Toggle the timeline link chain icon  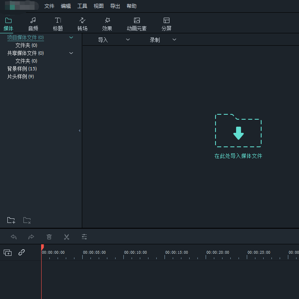21,252
